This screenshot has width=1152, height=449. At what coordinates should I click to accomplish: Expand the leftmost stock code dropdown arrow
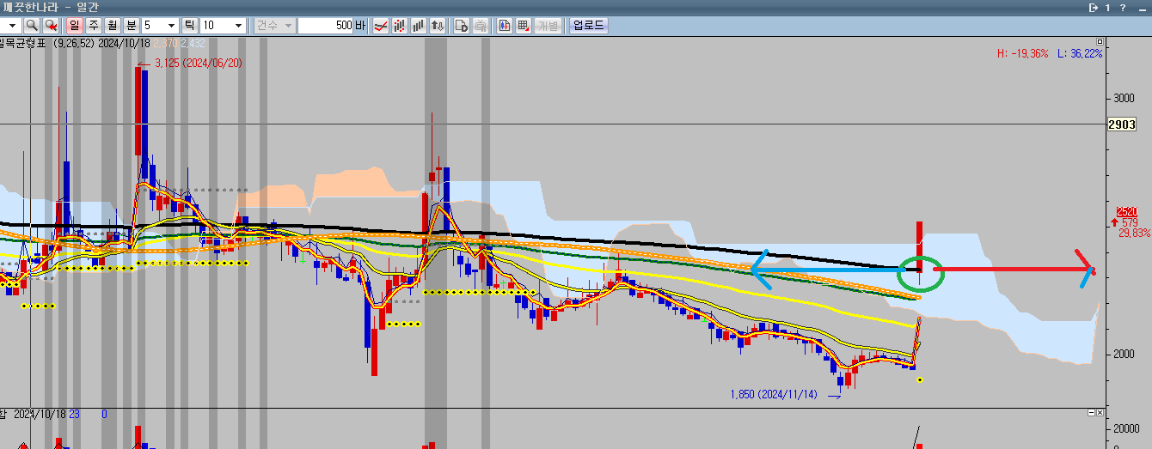13,26
